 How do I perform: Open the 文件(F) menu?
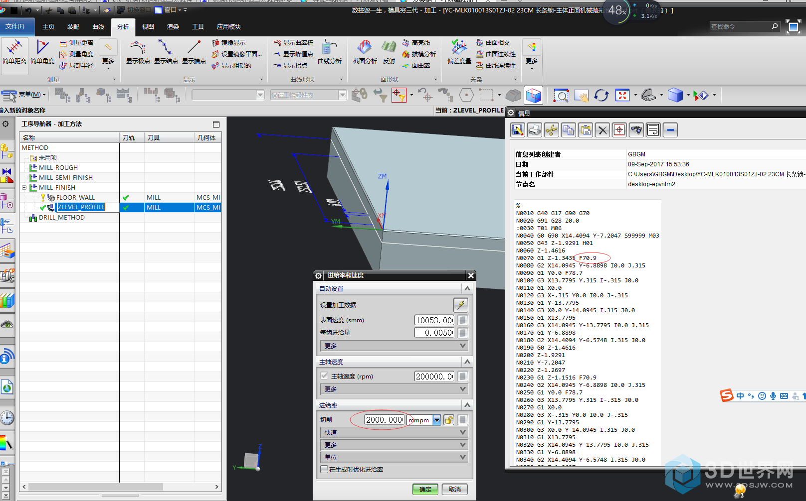(17, 27)
